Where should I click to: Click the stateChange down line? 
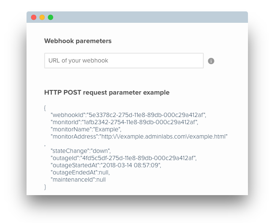coord(81,151)
